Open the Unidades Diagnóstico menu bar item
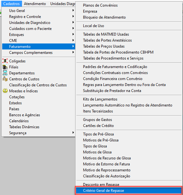183x195 pixels. coord(63,3)
